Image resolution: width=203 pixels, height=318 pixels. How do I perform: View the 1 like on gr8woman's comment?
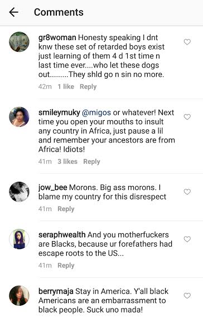coord(66,86)
